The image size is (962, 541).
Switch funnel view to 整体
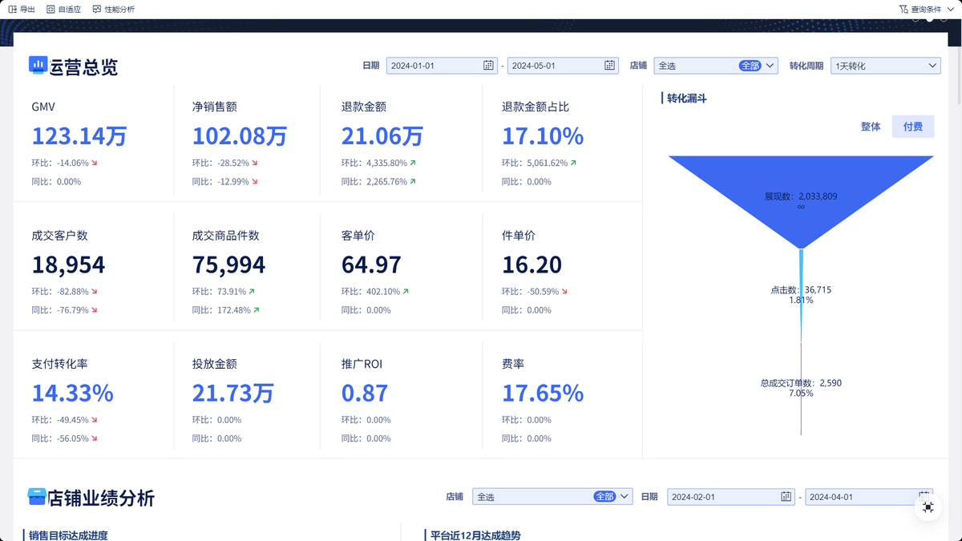871,127
